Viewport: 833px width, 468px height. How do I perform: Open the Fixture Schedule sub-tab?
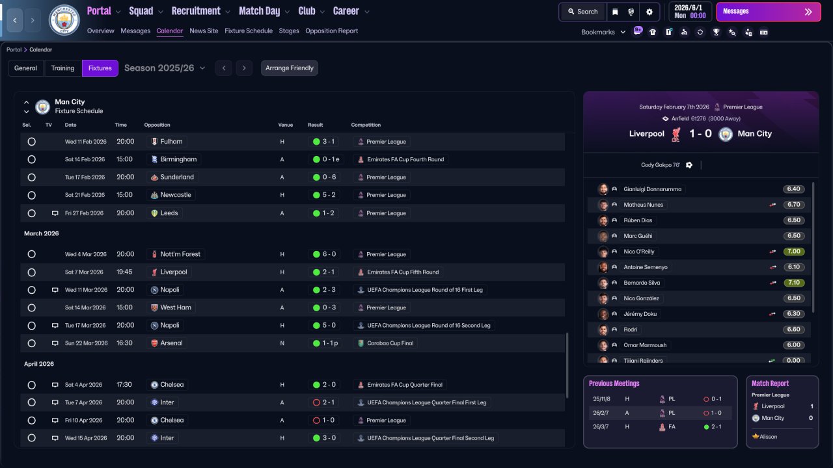tap(249, 31)
